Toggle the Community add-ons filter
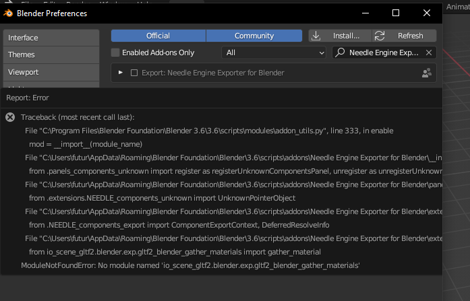 pyautogui.click(x=254, y=36)
